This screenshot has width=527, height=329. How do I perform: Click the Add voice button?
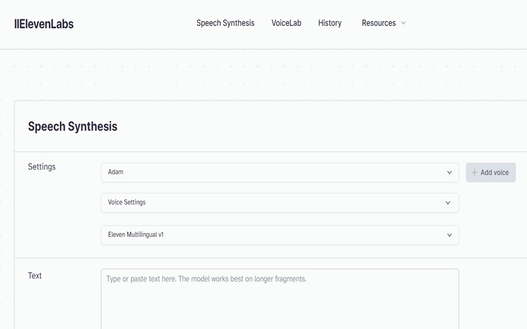point(490,172)
